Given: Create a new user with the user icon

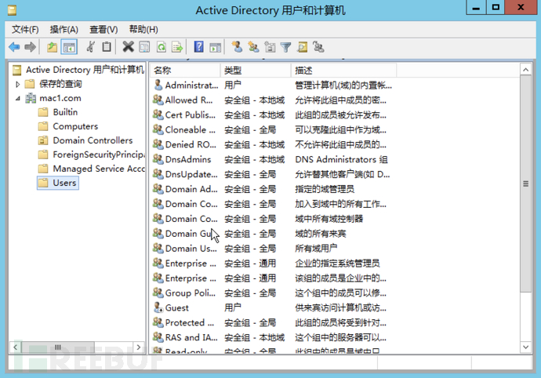Looking at the screenshot, I should 237,47.
